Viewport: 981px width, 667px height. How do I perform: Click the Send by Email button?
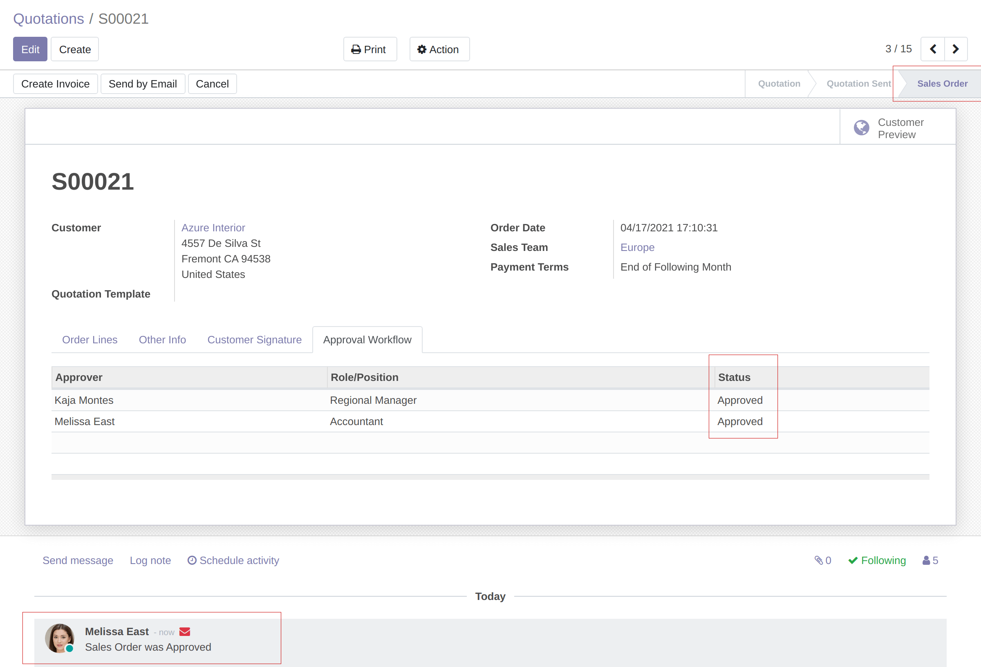pos(143,84)
